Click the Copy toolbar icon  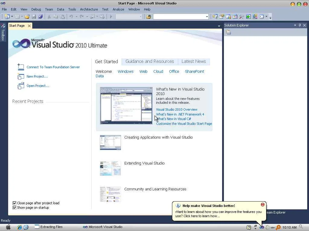pyautogui.click(x=56, y=17)
